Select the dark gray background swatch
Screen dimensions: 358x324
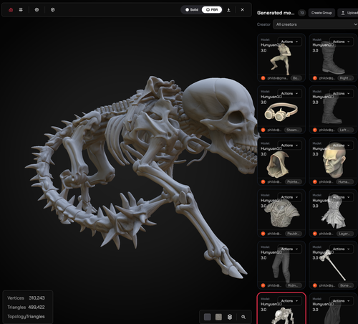pos(208,317)
